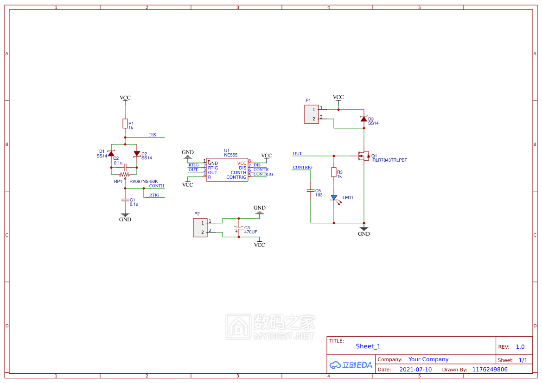Click the DIS net label near R1
This screenshot has width=542, height=383.
[x=153, y=135]
